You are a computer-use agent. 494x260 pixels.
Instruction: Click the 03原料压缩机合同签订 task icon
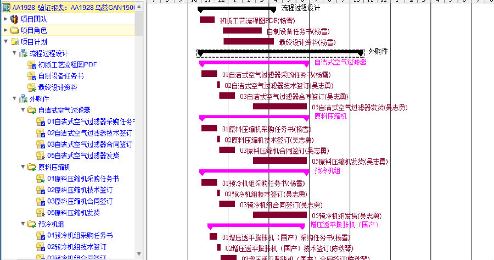pos(41,201)
